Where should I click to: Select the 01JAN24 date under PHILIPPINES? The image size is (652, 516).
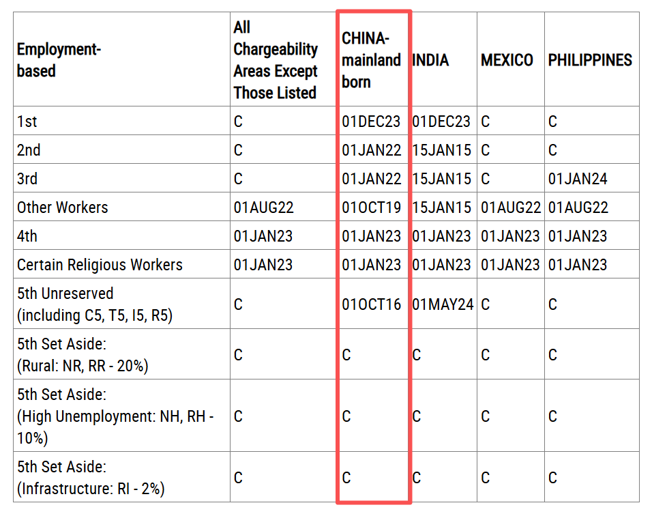[578, 179]
